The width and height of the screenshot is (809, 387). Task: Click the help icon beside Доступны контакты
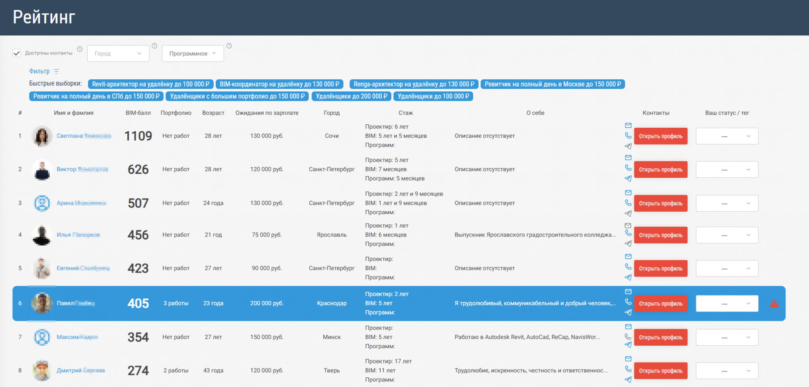point(80,49)
